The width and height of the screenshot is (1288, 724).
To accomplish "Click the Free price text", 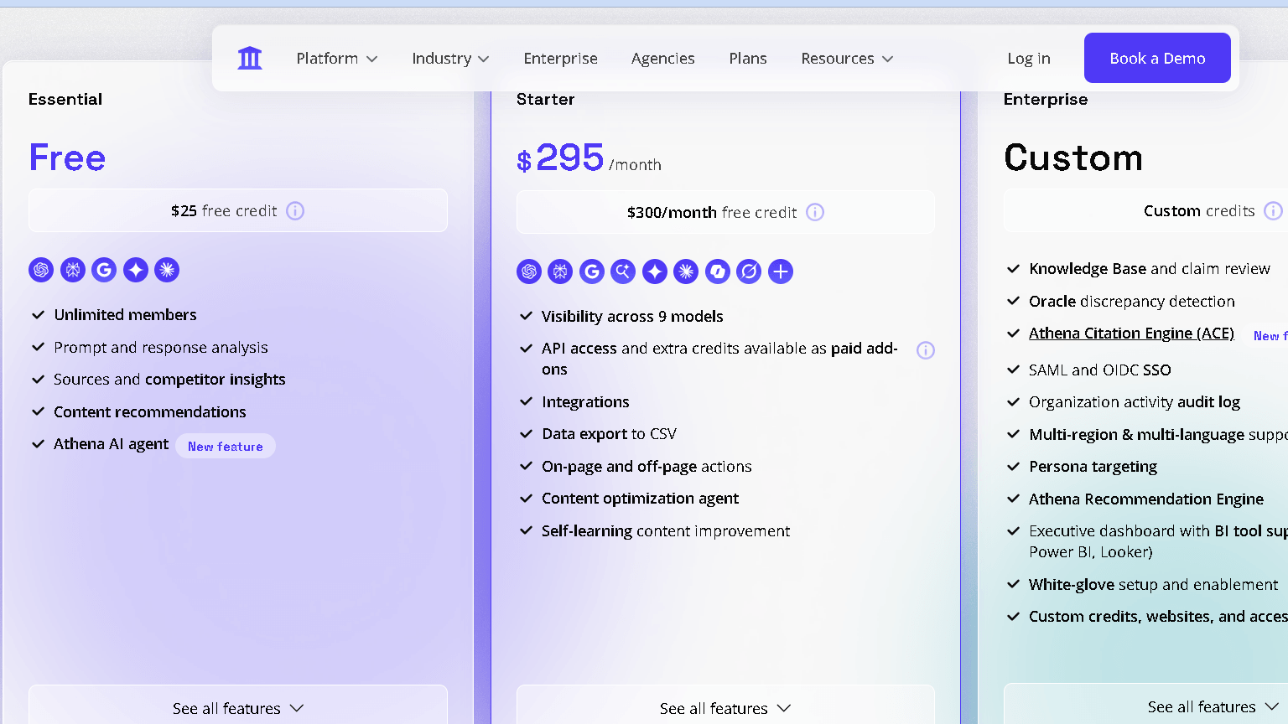I will 67,158.
